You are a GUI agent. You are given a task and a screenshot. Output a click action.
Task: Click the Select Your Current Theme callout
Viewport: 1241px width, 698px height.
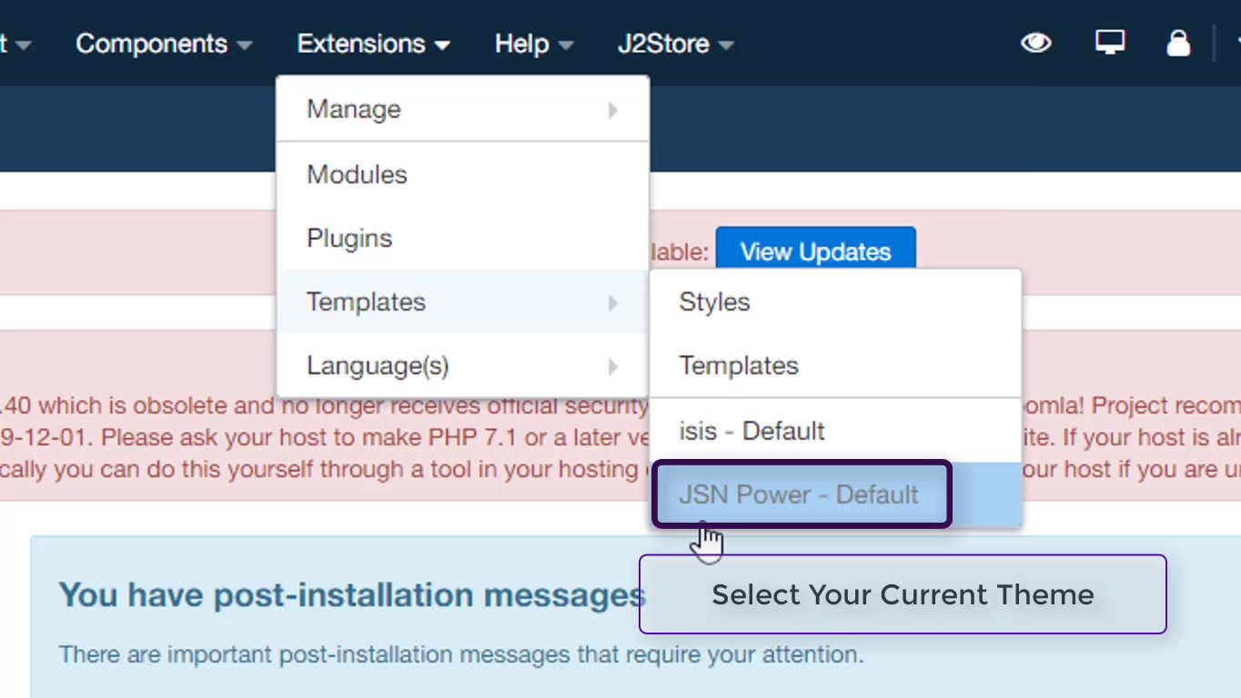click(x=903, y=594)
